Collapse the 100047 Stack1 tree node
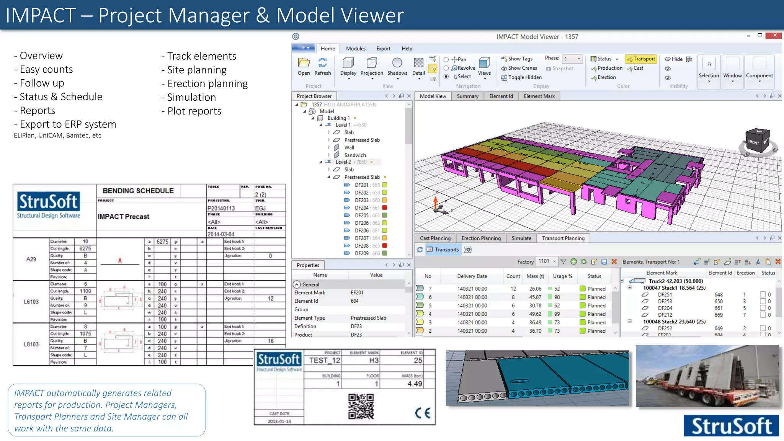Image resolution: width=784 pixels, height=441 pixels. point(629,287)
